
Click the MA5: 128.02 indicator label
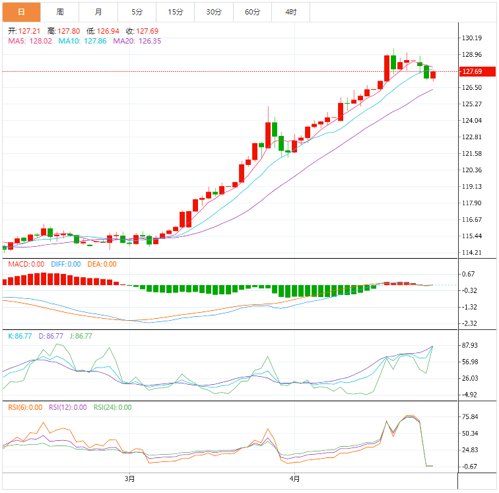coord(30,41)
